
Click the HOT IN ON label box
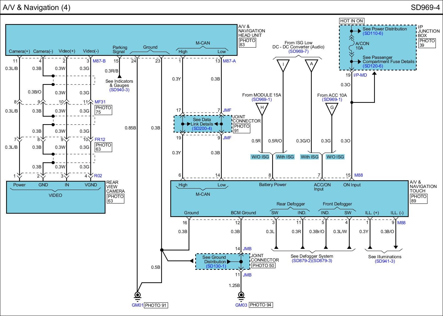[351, 21]
